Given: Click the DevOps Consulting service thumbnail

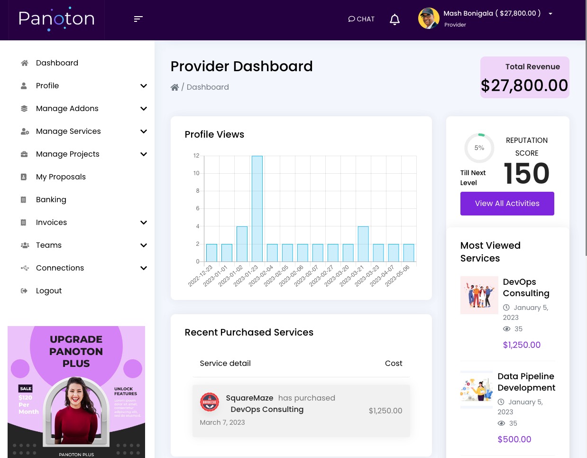Looking at the screenshot, I should click(479, 295).
